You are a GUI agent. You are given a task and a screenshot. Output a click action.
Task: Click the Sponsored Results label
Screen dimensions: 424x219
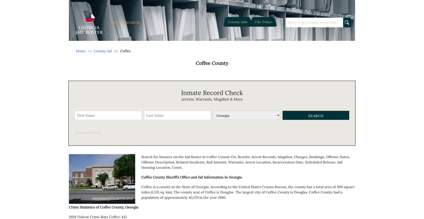coord(88,133)
